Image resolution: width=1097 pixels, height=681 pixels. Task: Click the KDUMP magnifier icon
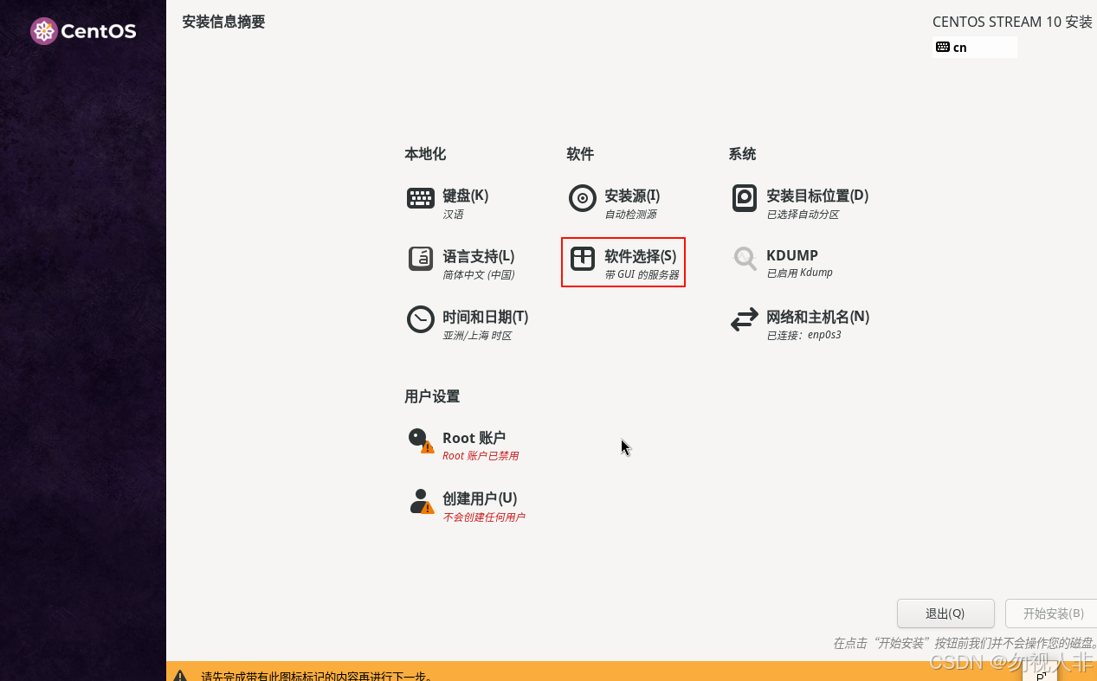click(745, 258)
